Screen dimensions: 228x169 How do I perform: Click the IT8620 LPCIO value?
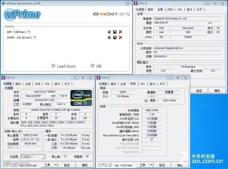coord(188,37)
